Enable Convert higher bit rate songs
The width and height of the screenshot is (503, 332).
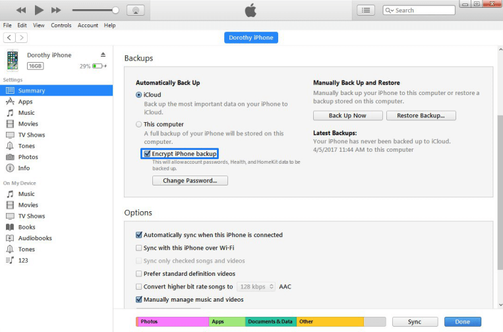coord(138,286)
